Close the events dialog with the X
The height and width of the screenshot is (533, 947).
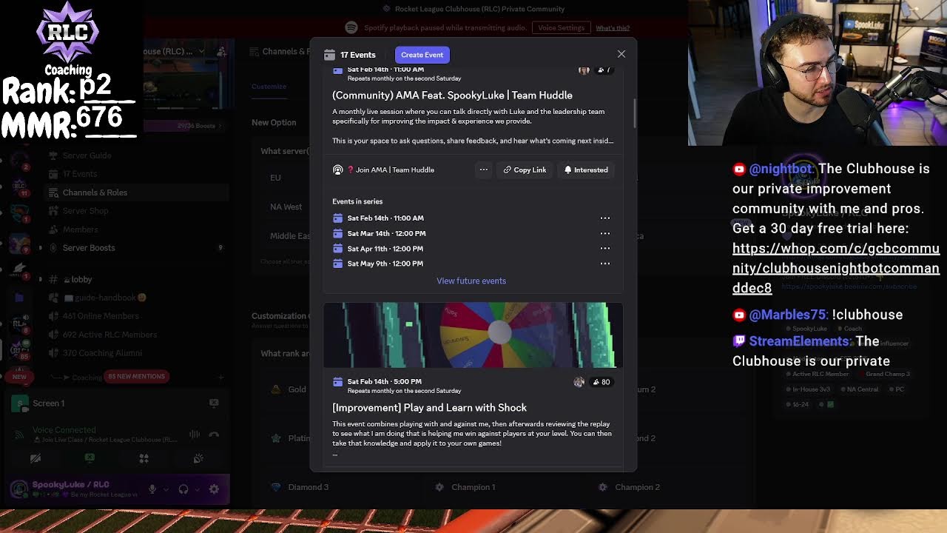click(x=621, y=54)
